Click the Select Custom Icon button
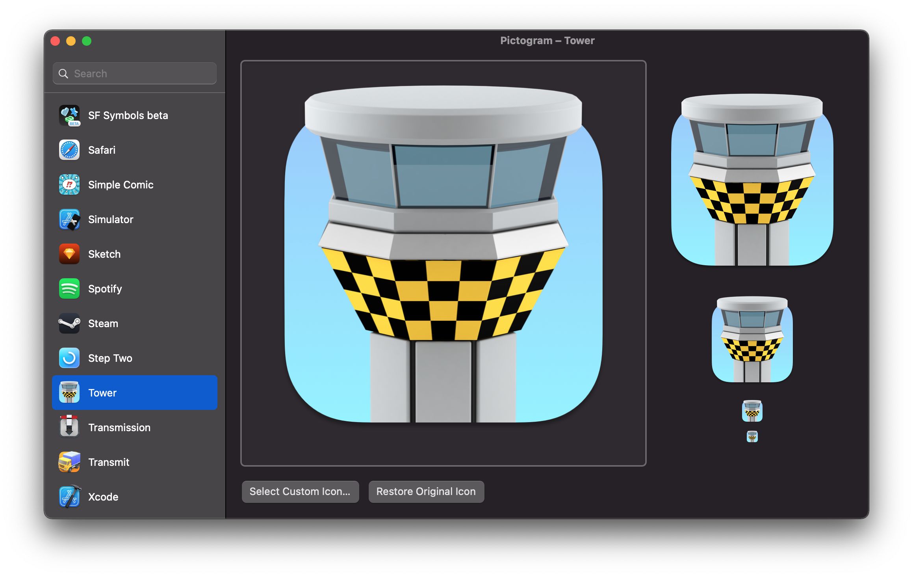This screenshot has width=913, height=577. 300,491
